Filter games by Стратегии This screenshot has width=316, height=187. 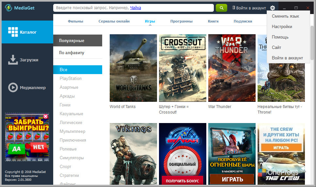coord(69,175)
